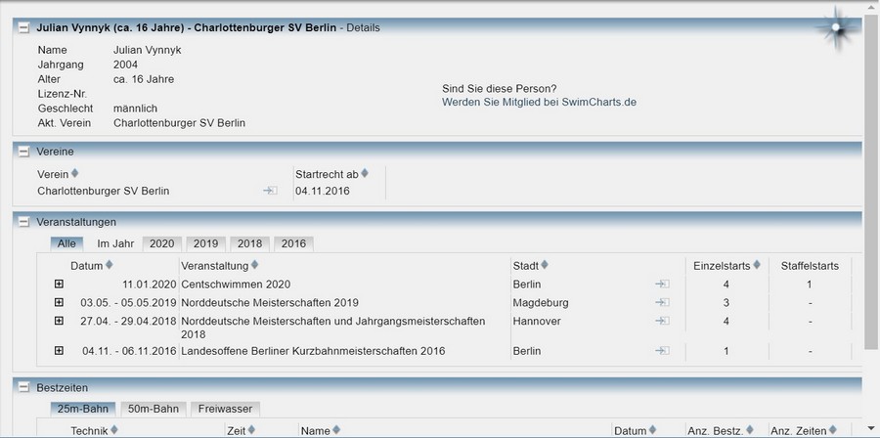
Task: Switch to the 2019 events tab
Action: click(205, 243)
